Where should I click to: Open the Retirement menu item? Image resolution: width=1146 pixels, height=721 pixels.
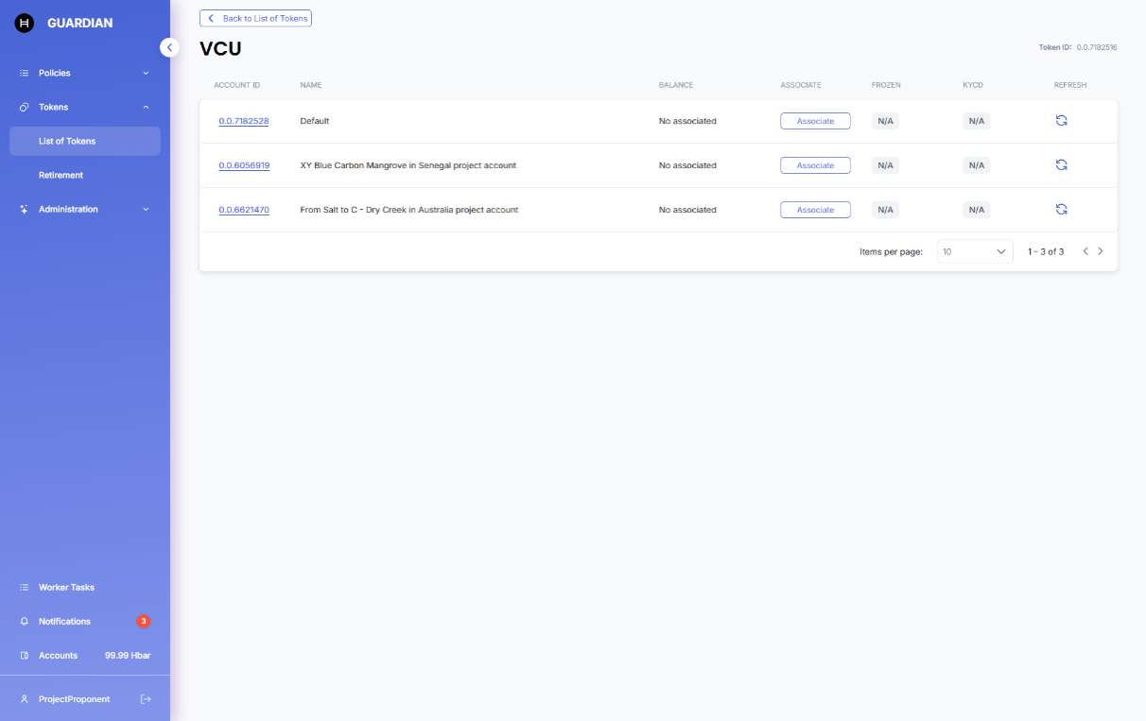point(61,175)
